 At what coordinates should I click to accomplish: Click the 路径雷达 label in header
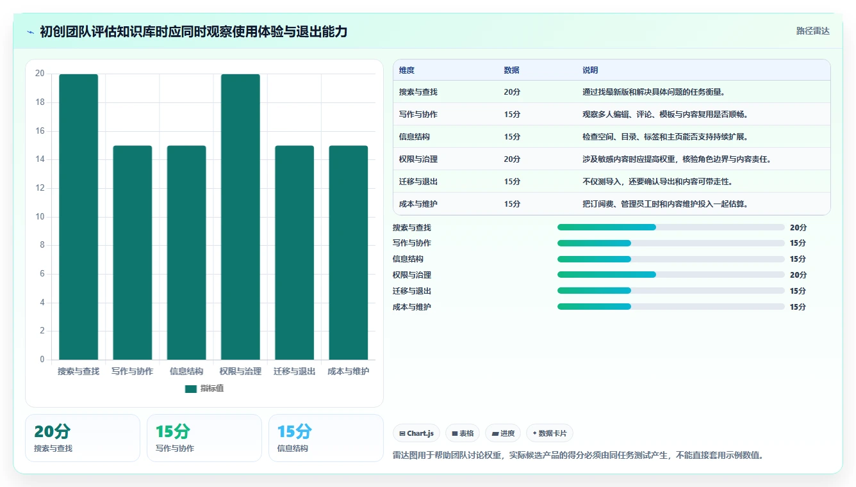coord(813,31)
